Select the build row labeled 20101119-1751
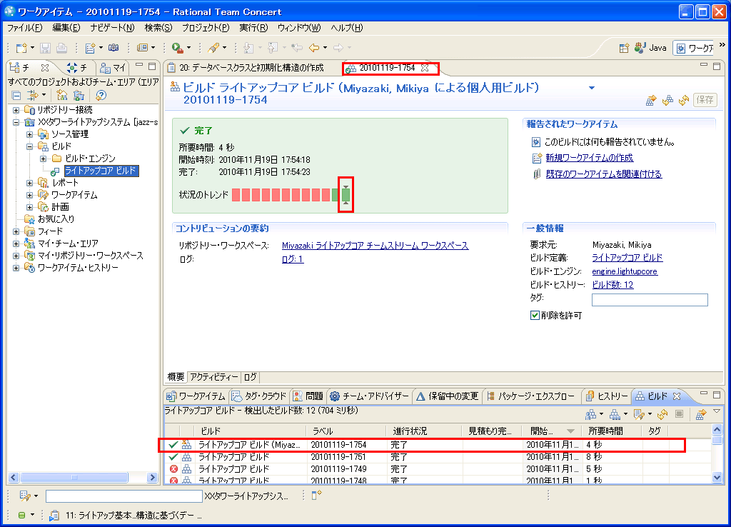The height and width of the screenshot is (527, 731). point(438,457)
